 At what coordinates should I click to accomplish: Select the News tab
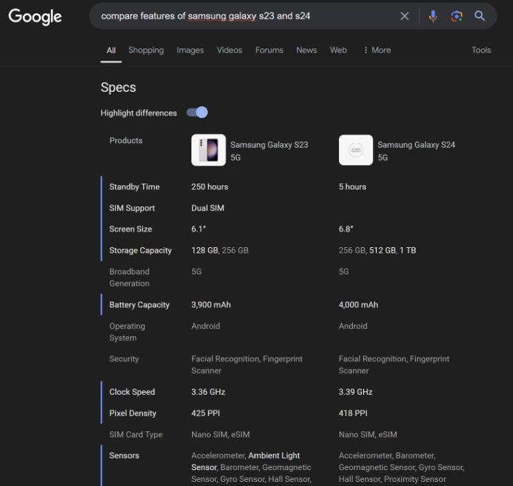(307, 50)
